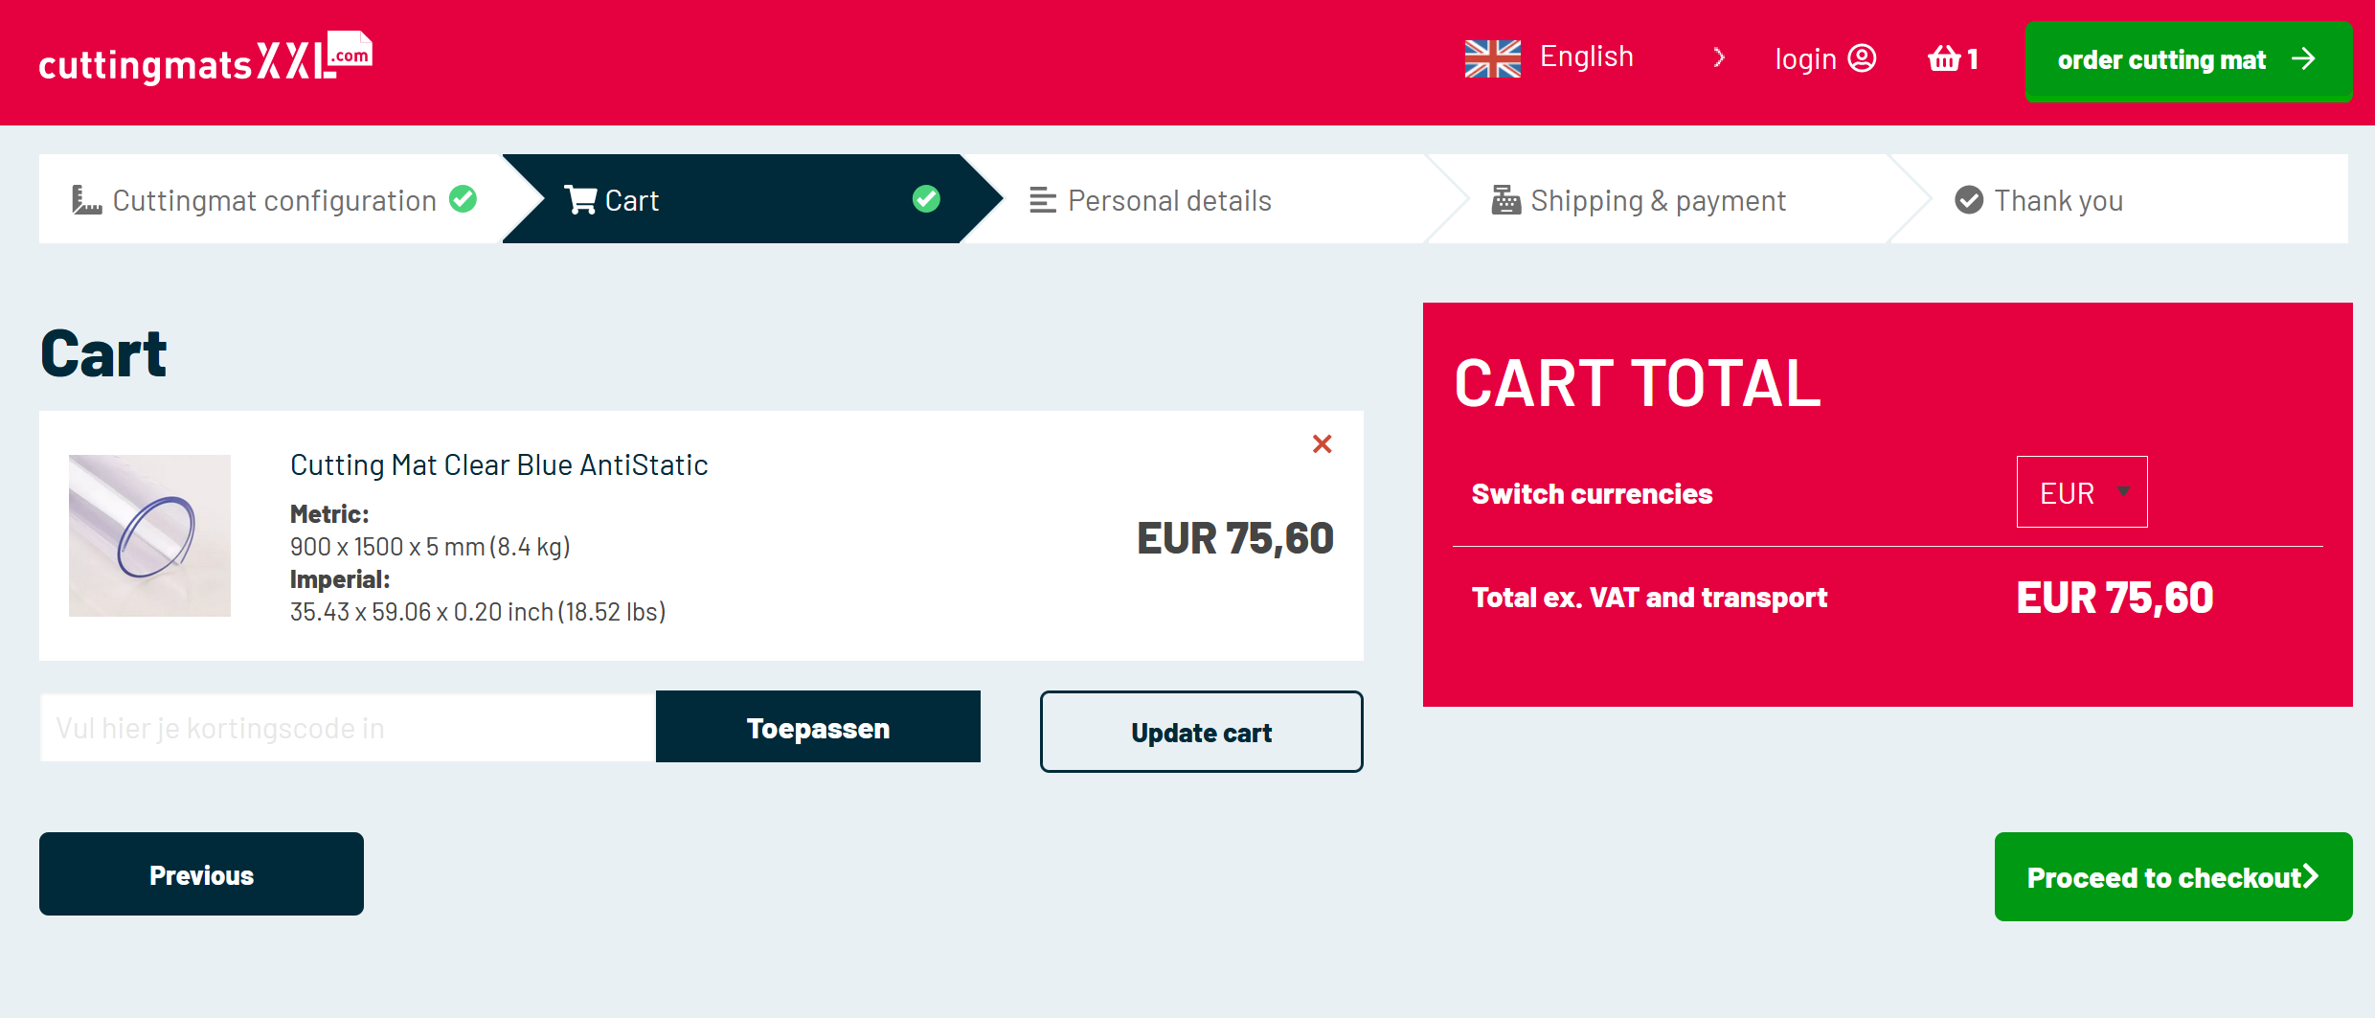The height and width of the screenshot is (1018, 2375).
Task: Click the UK flag language icon
Action: click(x=1492, y=58)
